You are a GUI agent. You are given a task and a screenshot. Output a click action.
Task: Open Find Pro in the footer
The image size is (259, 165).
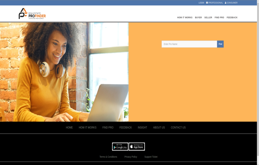point(108,128)
